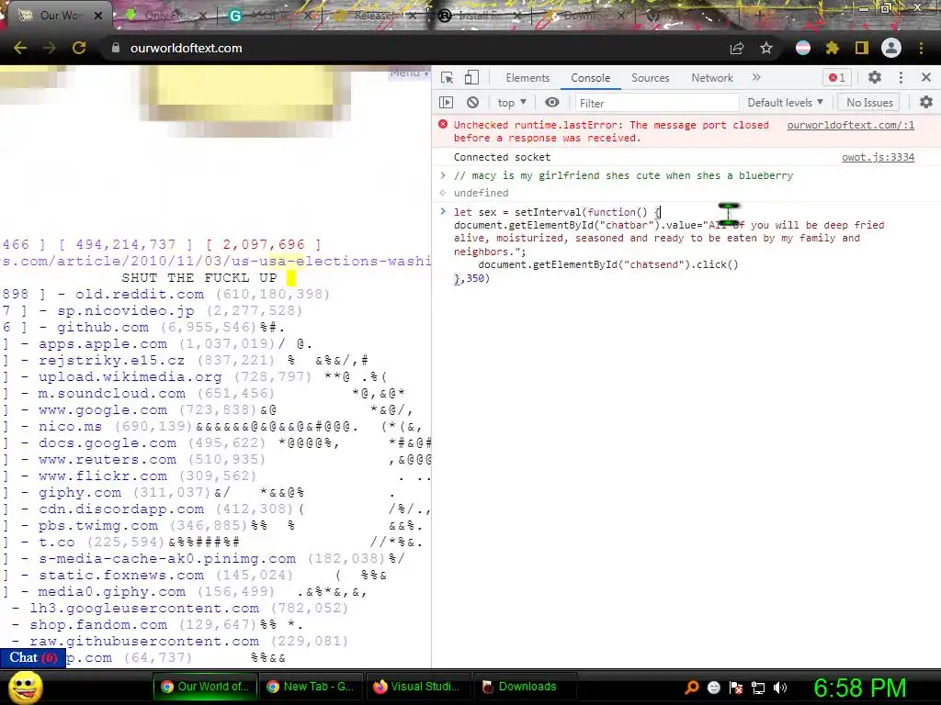Click the www.reuters.com link

click(108, 460)
